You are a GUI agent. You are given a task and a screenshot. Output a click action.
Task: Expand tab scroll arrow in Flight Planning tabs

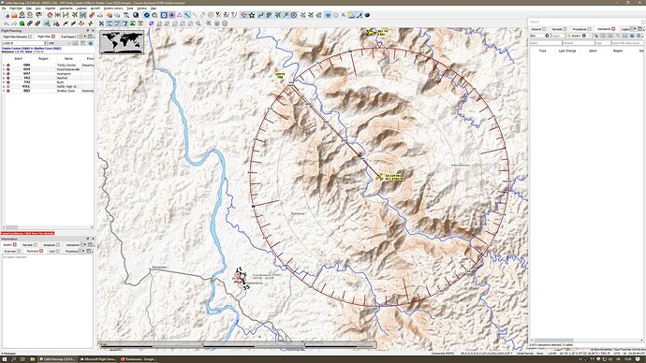(x=85, y=36)
